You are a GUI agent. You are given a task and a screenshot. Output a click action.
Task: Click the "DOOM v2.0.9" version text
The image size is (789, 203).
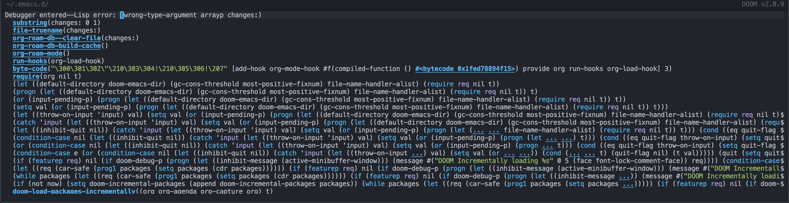(x=763, y=4)
